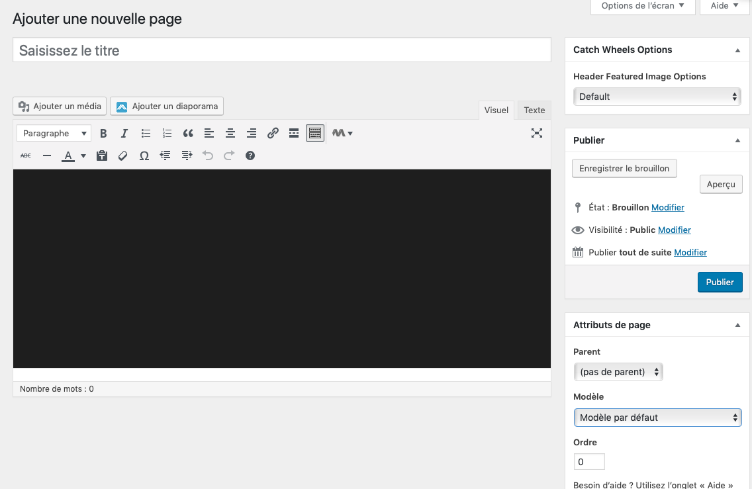This screenshot has height=489, width=752.
Task: Click the insert link icon
Action: [x=273, y=134]
